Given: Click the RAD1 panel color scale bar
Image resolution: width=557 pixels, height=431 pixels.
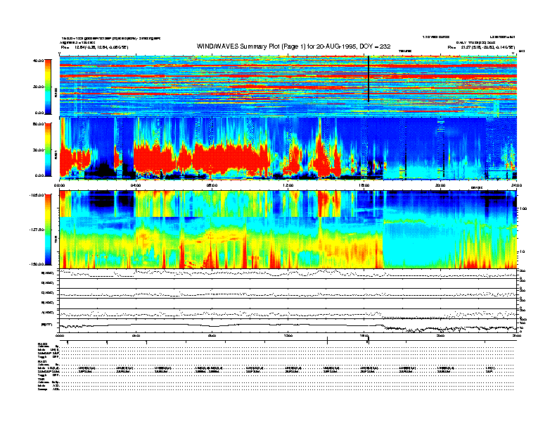Looking at the screenshot, I should pos(49,149).
